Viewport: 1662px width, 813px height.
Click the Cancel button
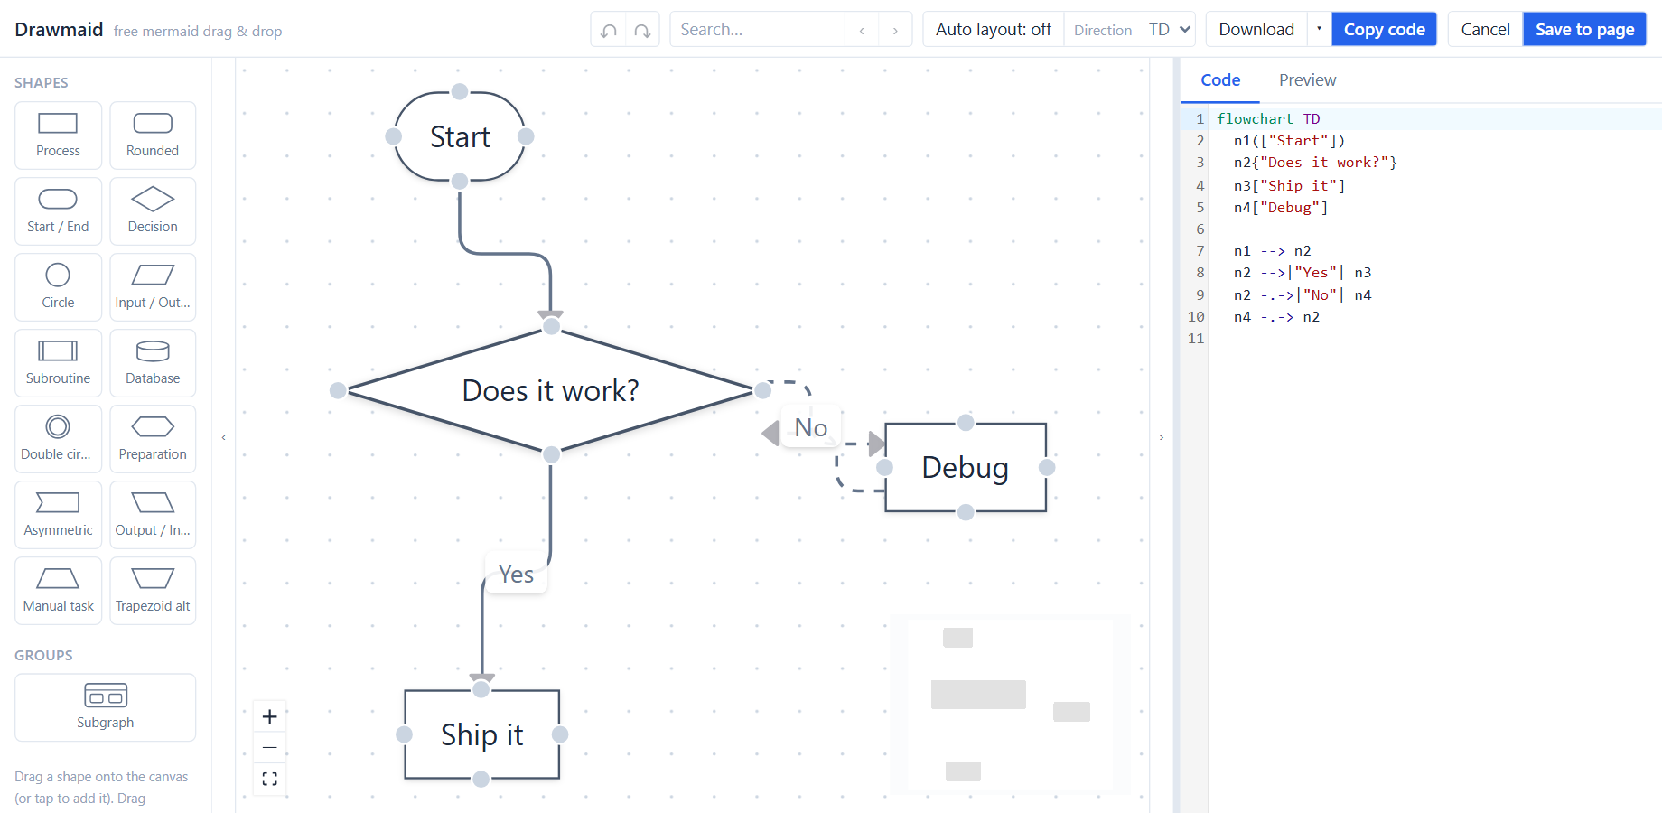(1485, 30)
